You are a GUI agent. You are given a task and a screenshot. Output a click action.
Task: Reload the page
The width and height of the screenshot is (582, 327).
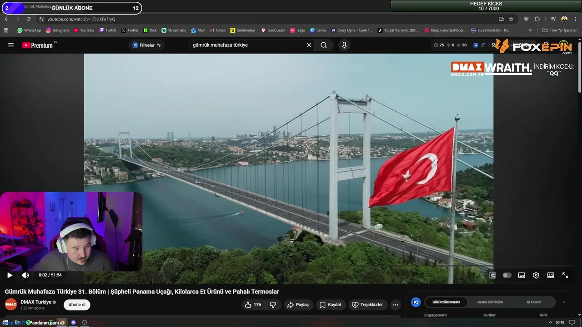[x=28, y=19]
